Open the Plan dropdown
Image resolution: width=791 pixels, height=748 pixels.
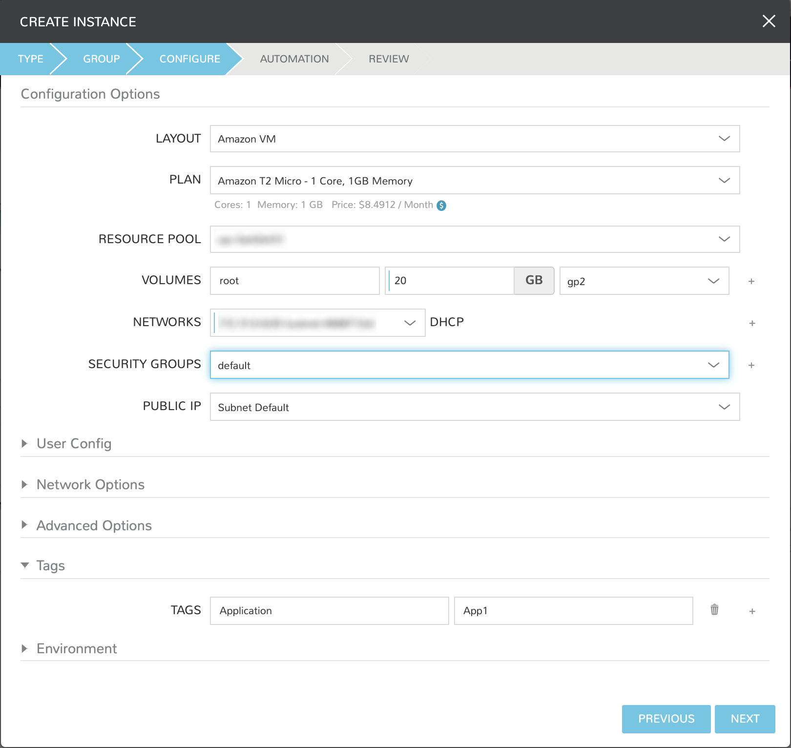(x=475, y=181)
